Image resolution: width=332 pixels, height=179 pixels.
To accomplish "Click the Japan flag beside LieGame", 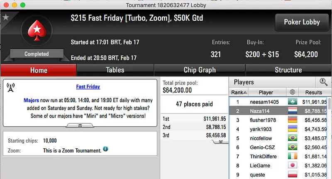I will coord(292,165).
